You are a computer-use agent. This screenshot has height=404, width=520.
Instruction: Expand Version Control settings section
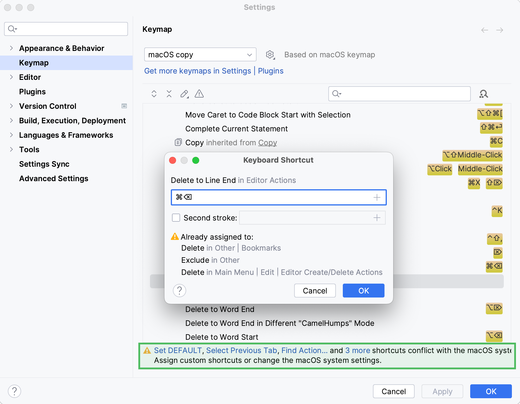click(x=12, y=106)
